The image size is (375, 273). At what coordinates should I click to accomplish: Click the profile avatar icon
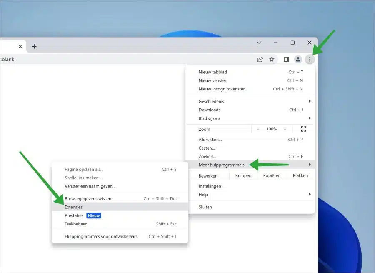coord(298,59)
